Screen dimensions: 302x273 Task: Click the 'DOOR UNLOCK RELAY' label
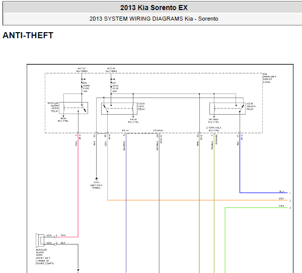251,107
